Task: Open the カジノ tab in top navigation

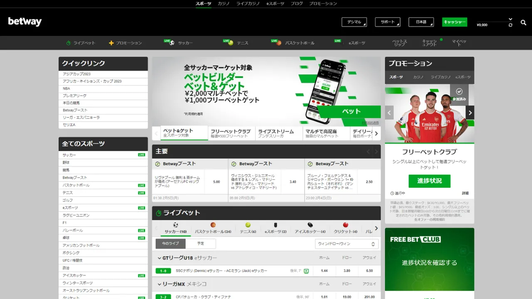Action: pyautogui.click(x=224, y=3)
